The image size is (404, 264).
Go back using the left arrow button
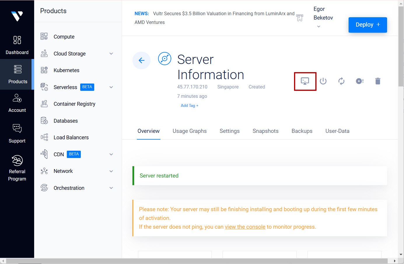141,60
